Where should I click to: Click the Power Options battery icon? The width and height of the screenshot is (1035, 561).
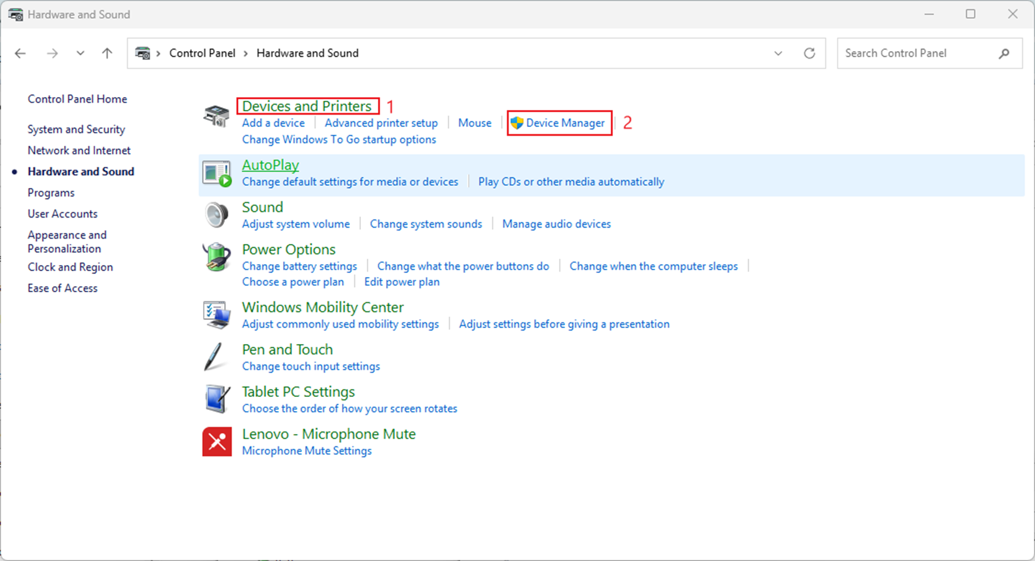[217, 258]
